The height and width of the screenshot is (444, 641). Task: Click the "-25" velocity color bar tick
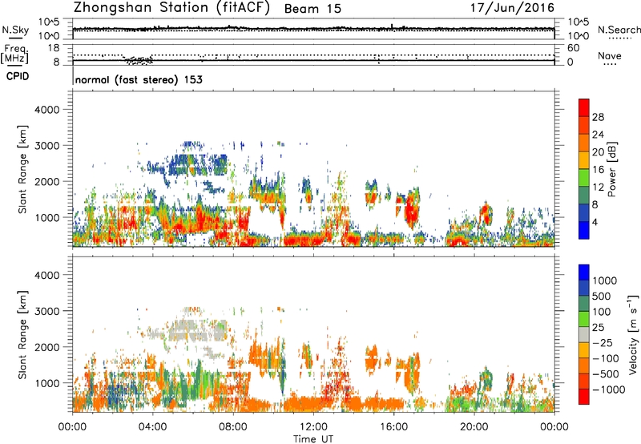click(604, 342)
